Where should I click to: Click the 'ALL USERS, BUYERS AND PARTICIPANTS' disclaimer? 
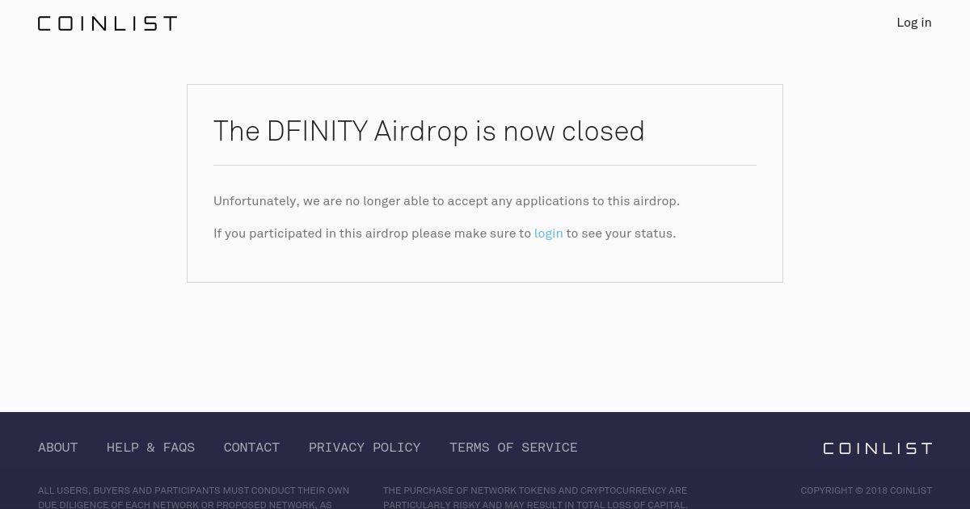coord(194,490)
